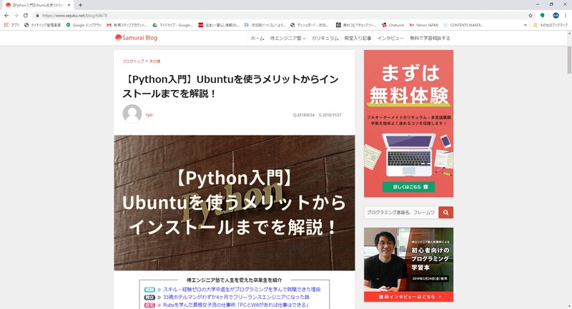Open a new browser tab
Screen dimensions: 572x309
point(80,5)
